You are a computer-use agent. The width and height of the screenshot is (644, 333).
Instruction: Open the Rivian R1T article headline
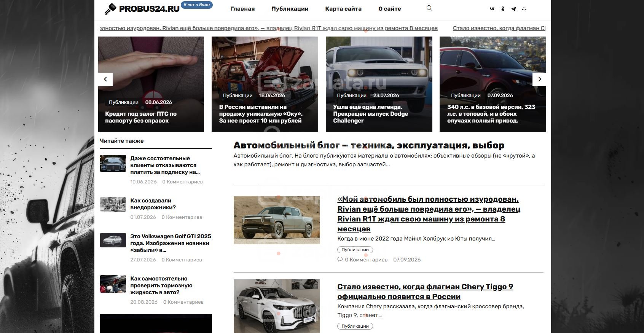(x=429, y=214)
